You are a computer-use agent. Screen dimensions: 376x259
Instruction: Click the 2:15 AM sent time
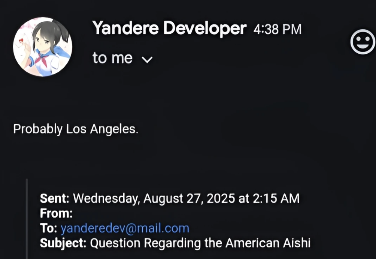click(x=276, y=198)
